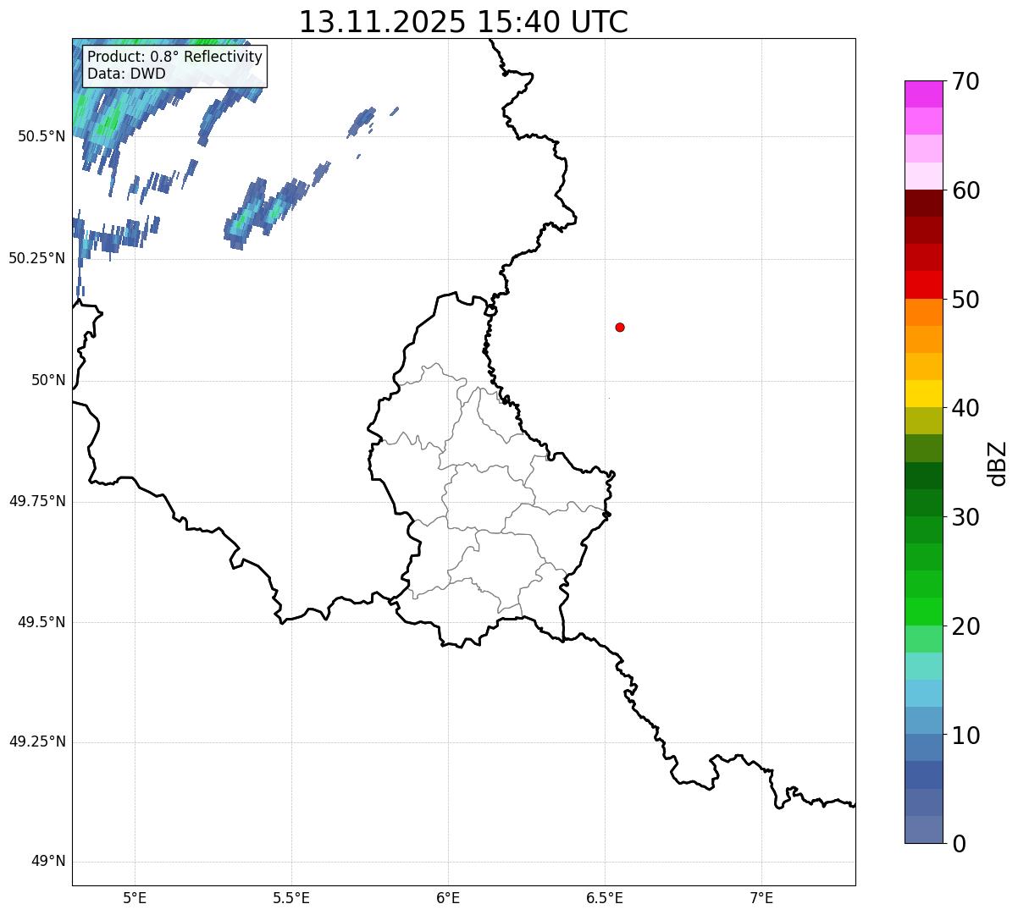The width and height of the screenshot is (1018, 915).
Task: Click the bright red colorbar segment just above 50 dBZ
Action: [923, 285]
